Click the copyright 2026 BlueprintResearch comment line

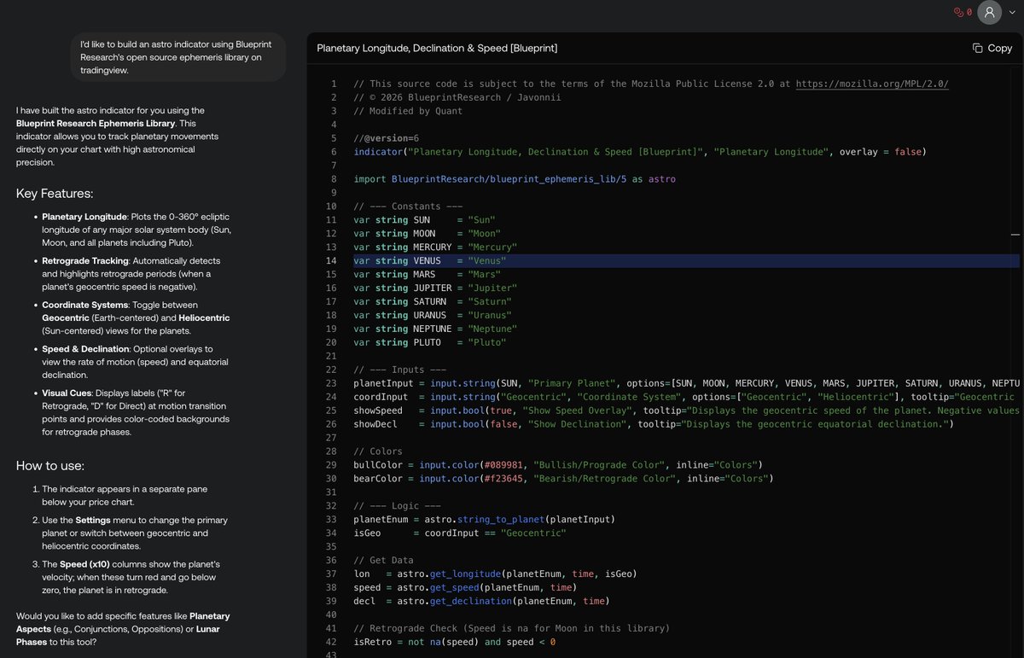click(457, 97)
